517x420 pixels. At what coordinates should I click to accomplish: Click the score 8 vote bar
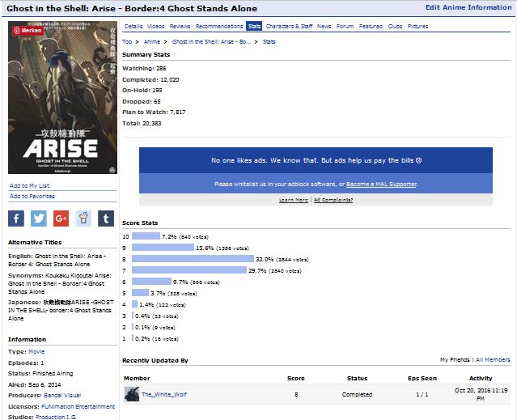[193, 259]
